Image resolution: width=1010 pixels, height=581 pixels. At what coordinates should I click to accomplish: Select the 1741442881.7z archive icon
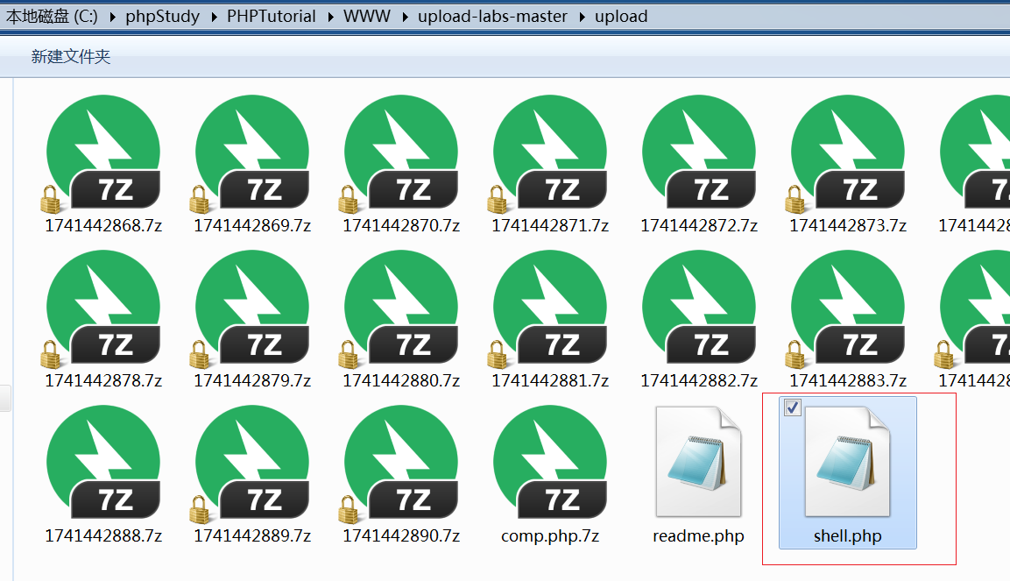(x=549, y=308)
